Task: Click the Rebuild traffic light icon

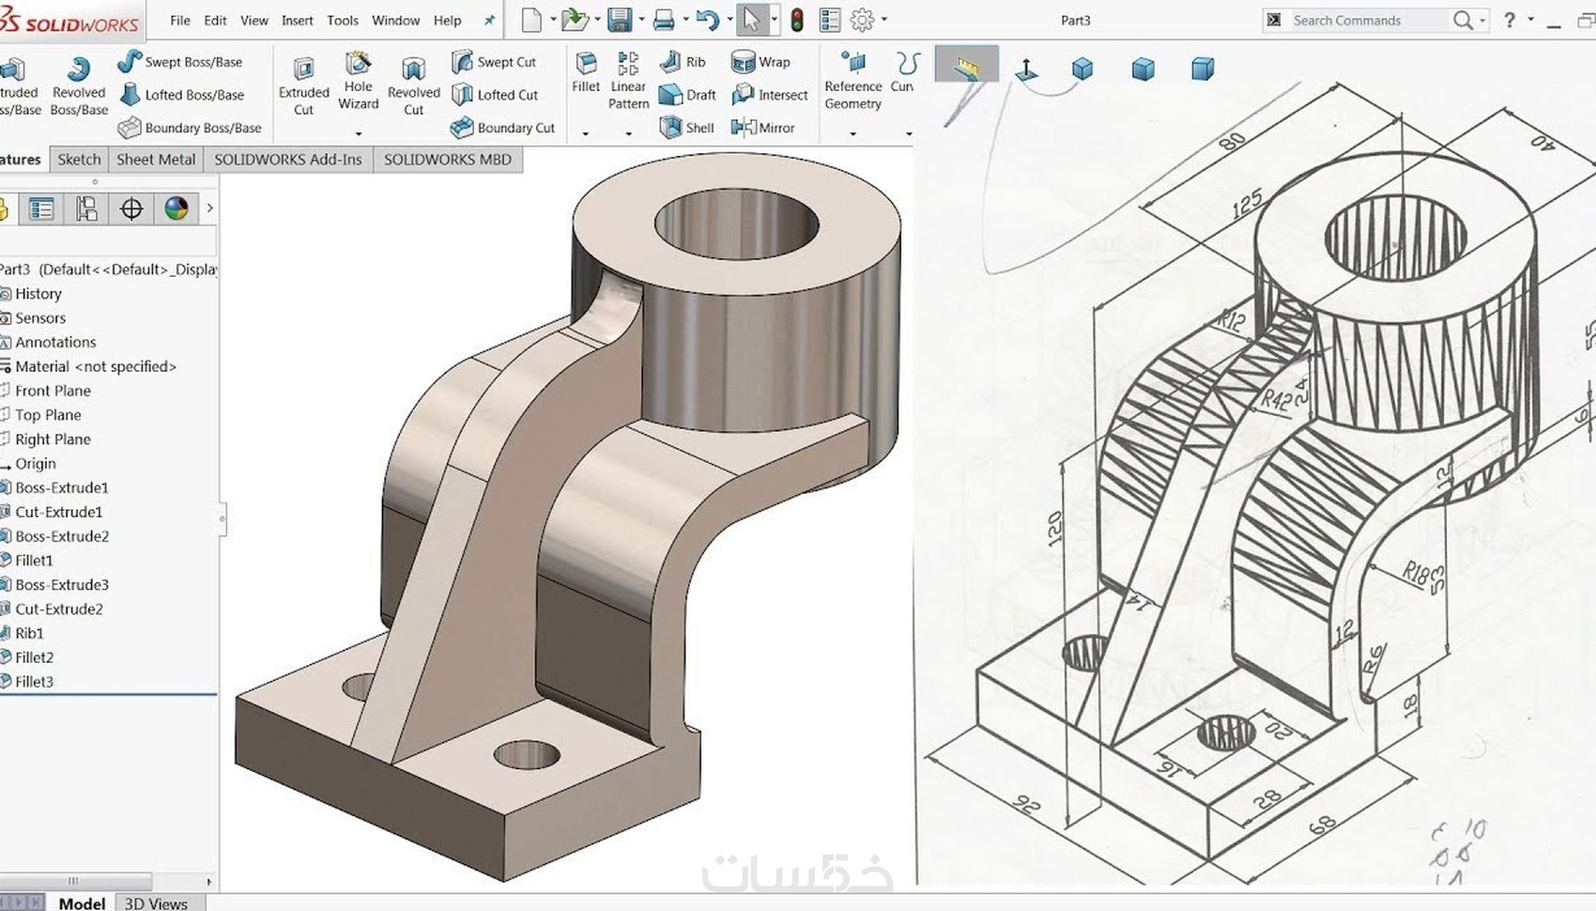Action: [796, 20]
